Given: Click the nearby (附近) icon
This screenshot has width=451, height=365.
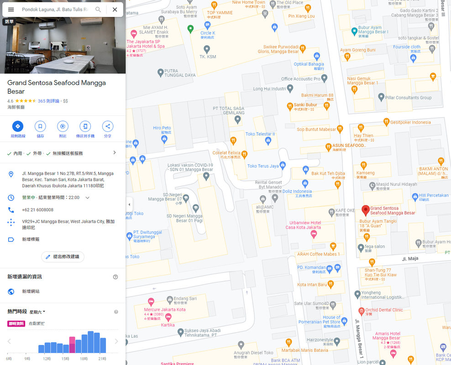Looking at the screenshot, I should [63, 126].
